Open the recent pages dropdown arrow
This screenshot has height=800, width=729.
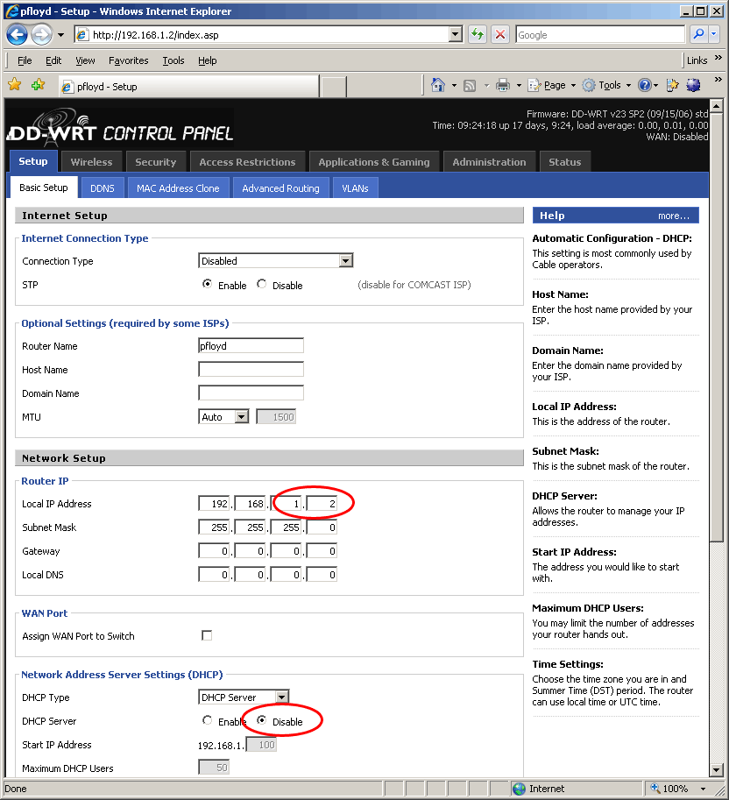[60, 35]
